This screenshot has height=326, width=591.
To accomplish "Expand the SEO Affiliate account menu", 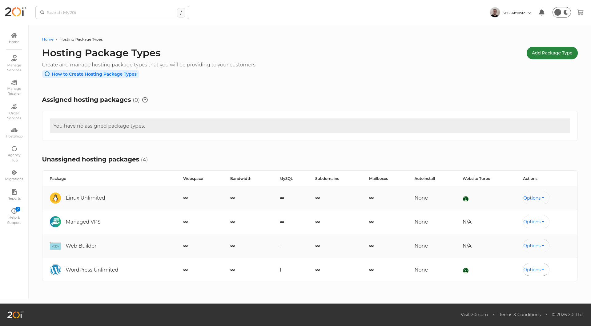I will click(511, 13).
